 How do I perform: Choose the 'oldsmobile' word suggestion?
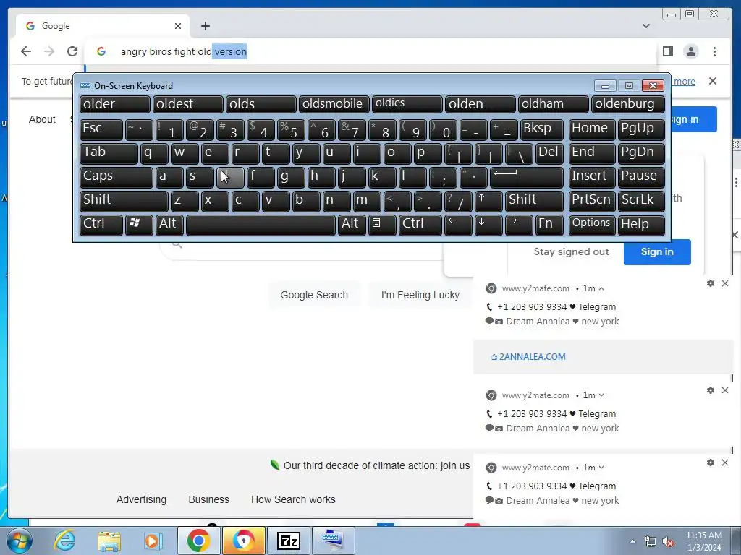(x=334, y=104)
